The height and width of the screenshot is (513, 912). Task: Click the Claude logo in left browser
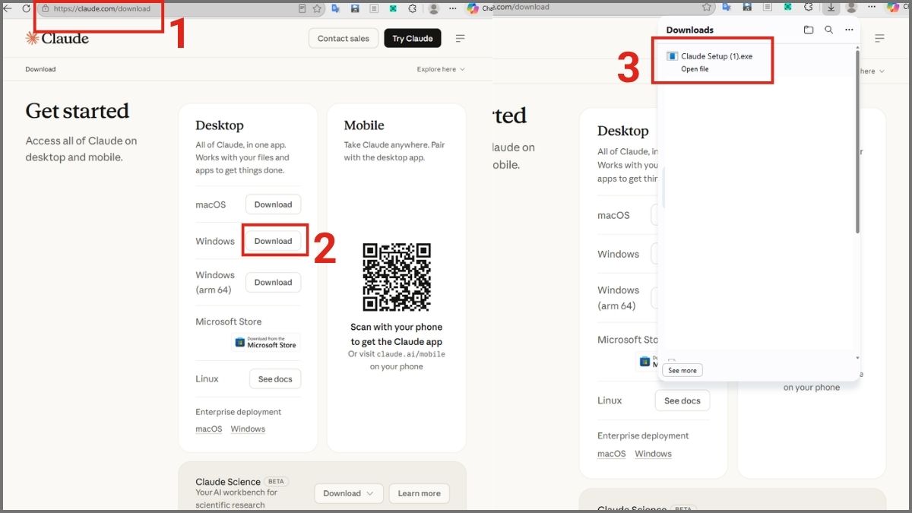[57, 38]
